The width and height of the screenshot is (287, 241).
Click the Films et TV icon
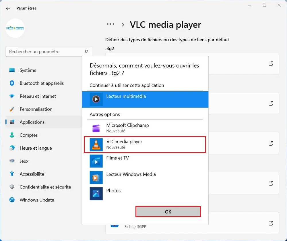click(96, 161)
